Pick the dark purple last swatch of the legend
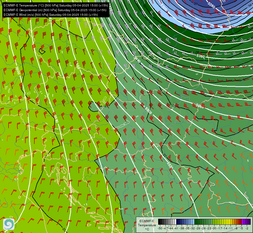253x233 pixels. pyautogui.click(x=250, y=222)
